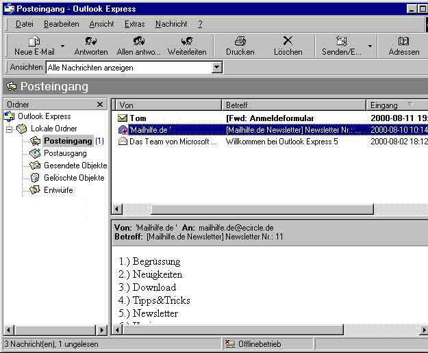Click left arrow of folder pane scrollbar
The width and height of the screenshot is (428, 353).
pos(9,330)
